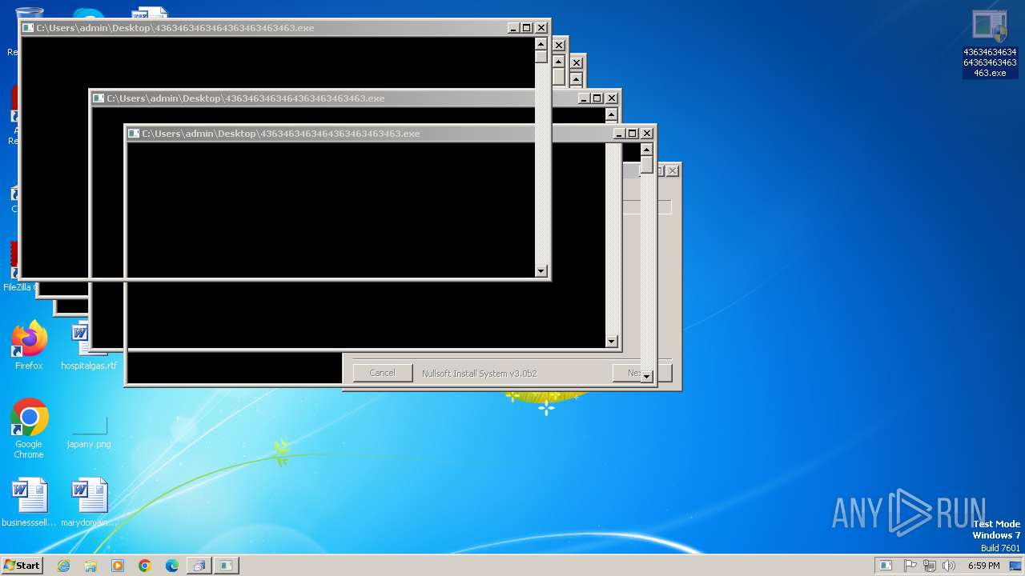Select the businesssell document on desktop
Image resolution: width=1025 pixels, height=576 pixels.
point(29,502)
